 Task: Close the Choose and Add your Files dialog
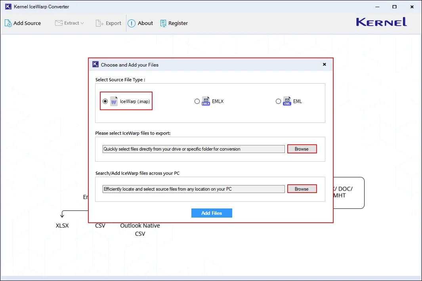pos(324,64)
